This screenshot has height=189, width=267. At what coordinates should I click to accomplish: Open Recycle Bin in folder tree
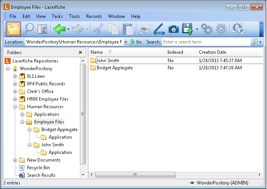[x=38, y=168]
